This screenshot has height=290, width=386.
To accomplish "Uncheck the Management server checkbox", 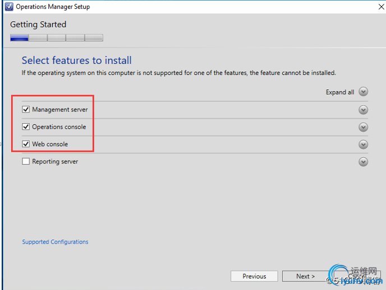I will tap(26, 110).
